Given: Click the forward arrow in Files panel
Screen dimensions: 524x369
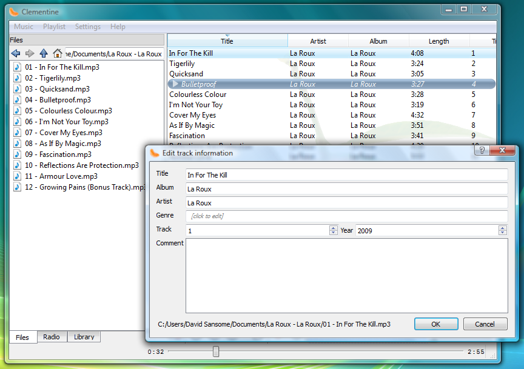Looking at the screenshot, I should pyautogui.click(x=30, y=53).
